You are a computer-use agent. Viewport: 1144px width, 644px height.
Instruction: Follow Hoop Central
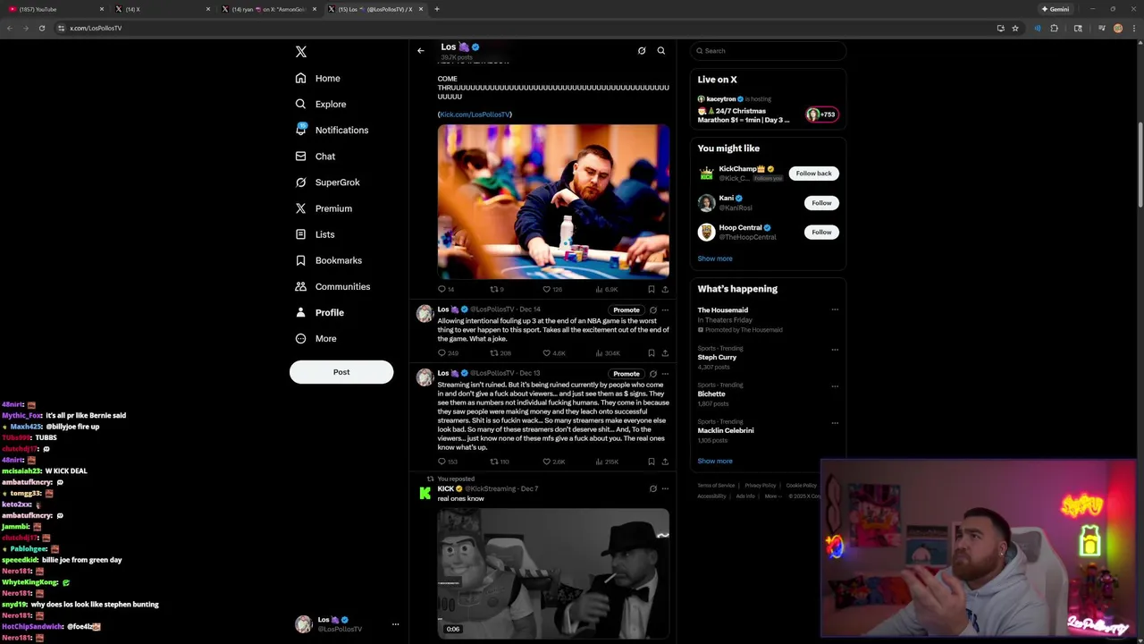coord(821,233)
